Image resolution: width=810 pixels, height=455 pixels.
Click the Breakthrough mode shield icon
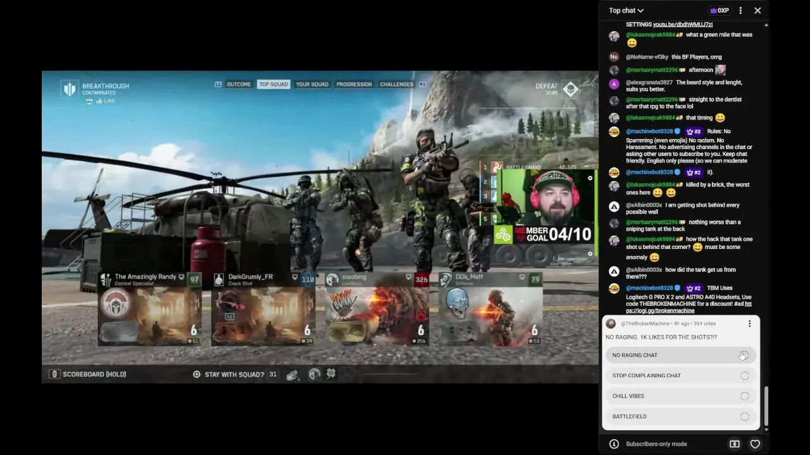point(69,89)
